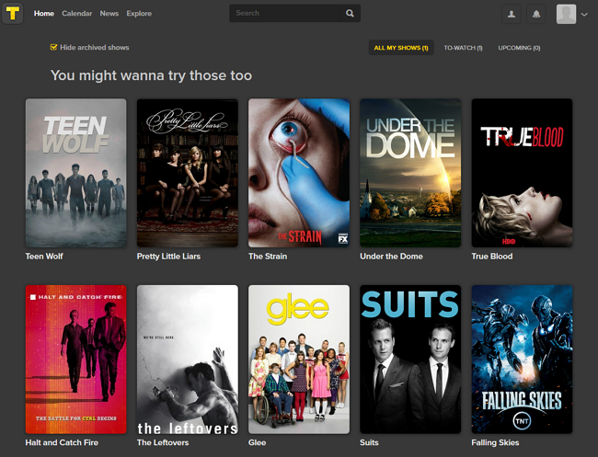Open the notifications bell icon
Image resolution: width=598 pixels, height=457 pixels.
[x=536, y=14]
